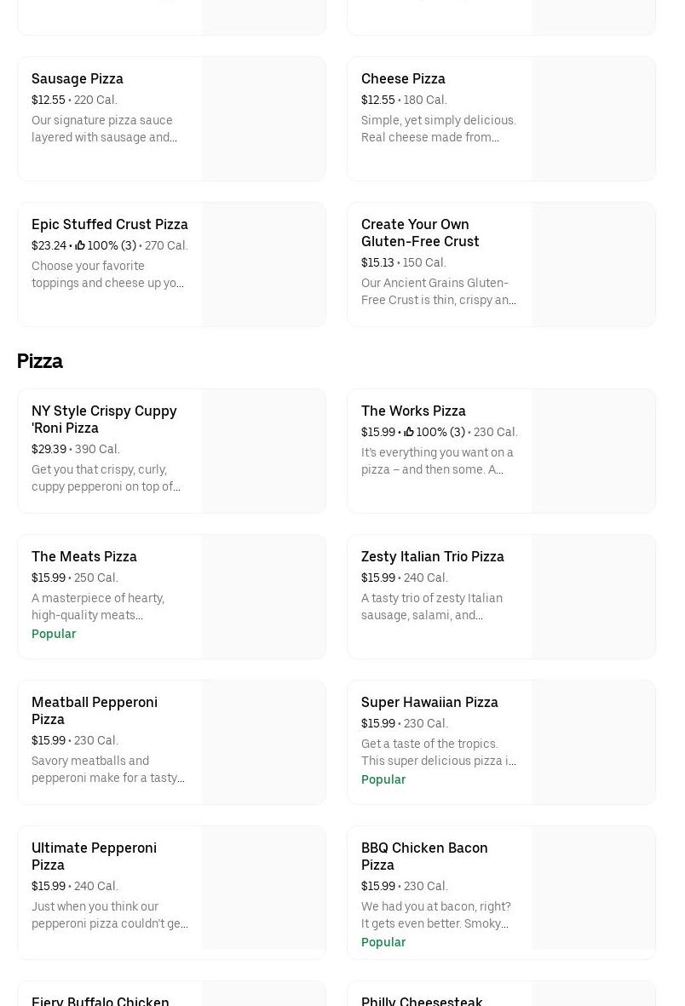Click Cheese Pizza image thumbnail
685x1006 pixels.
[594, 119]
